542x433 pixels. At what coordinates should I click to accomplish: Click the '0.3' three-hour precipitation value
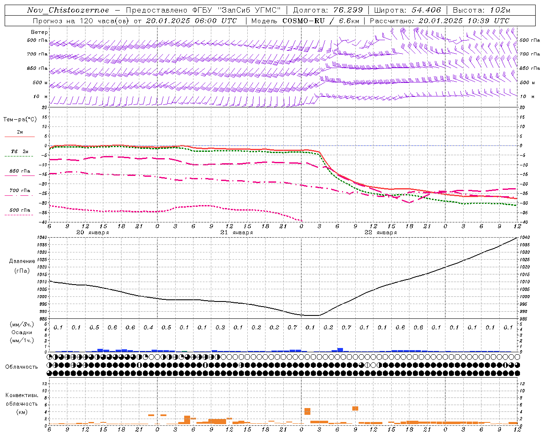(x=220, y=327)
